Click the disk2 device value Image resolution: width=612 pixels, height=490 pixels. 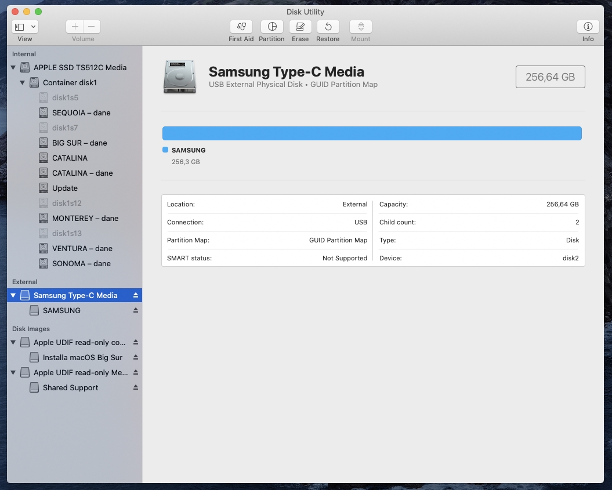click(x=571, y=258)
